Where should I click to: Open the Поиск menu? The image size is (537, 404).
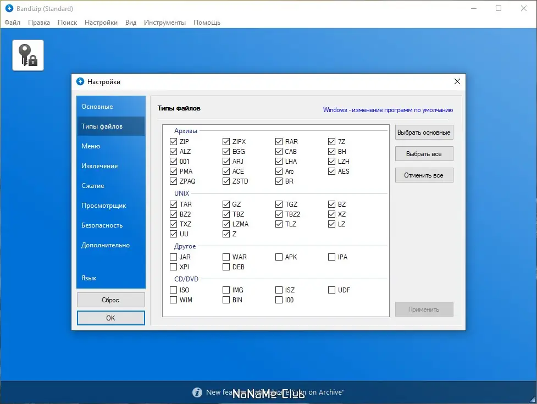(67, 23)
